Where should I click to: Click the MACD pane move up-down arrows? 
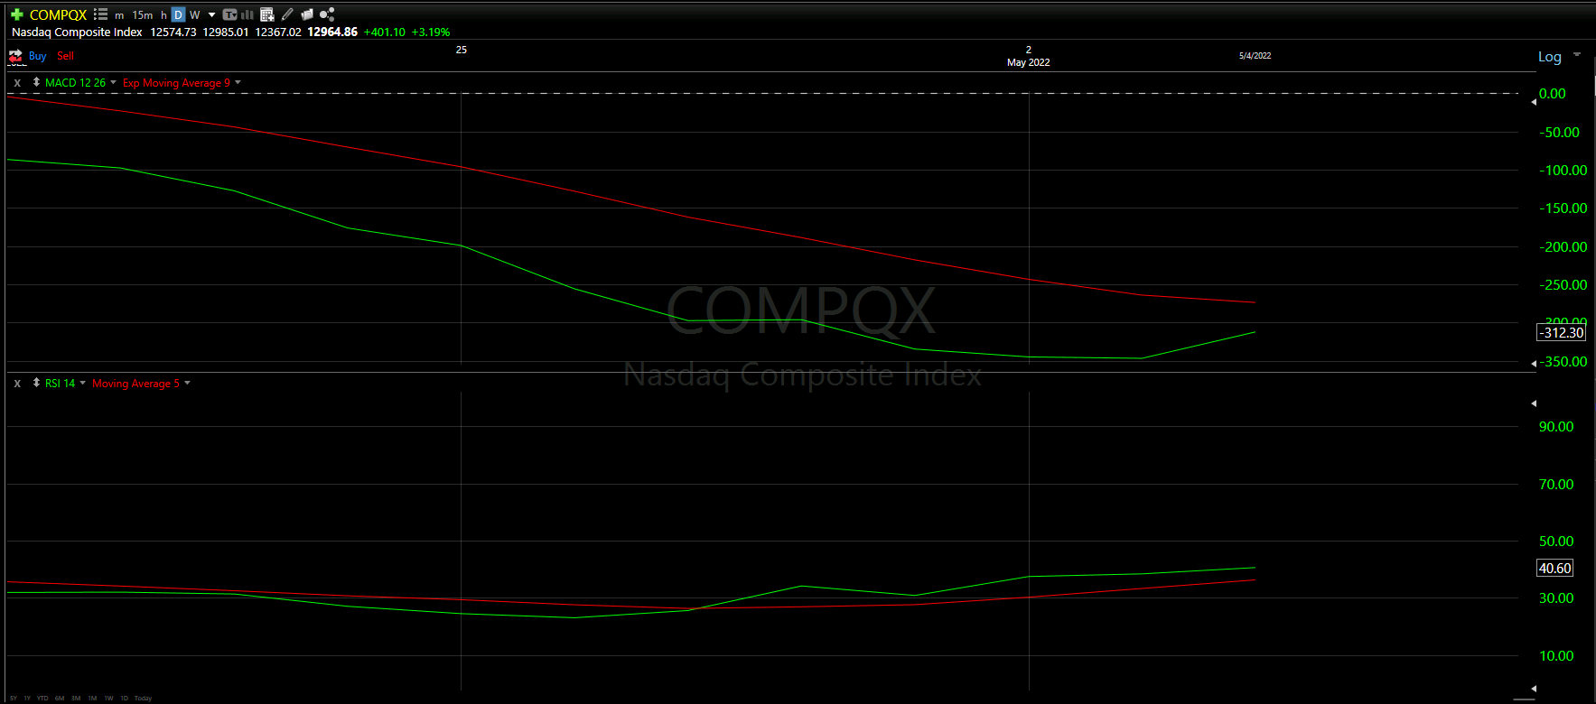click(x=36, y=82)
